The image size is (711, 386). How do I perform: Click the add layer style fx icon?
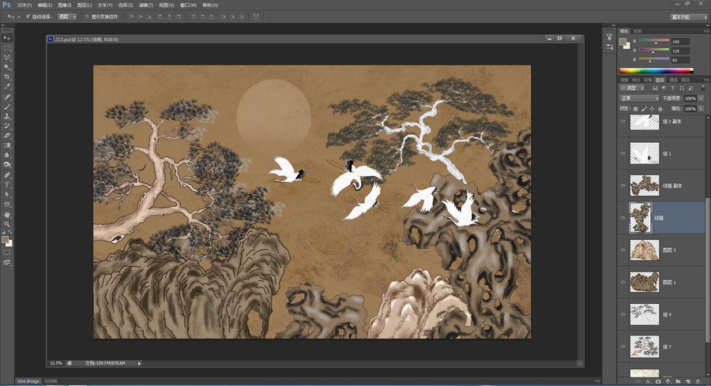(648, 382)
